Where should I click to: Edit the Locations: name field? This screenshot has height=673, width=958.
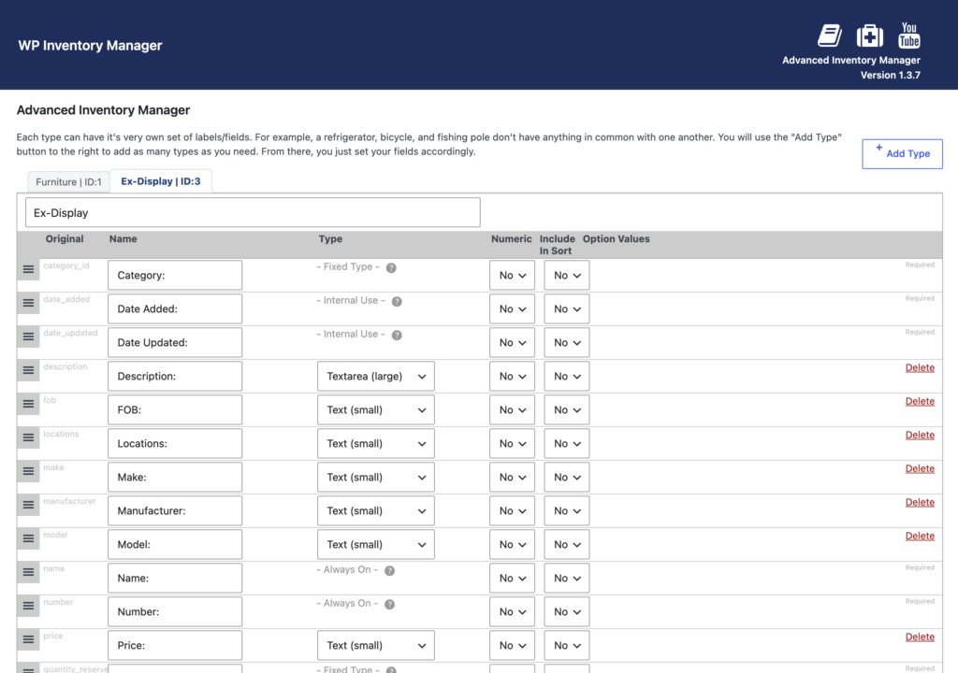point(175,443)
